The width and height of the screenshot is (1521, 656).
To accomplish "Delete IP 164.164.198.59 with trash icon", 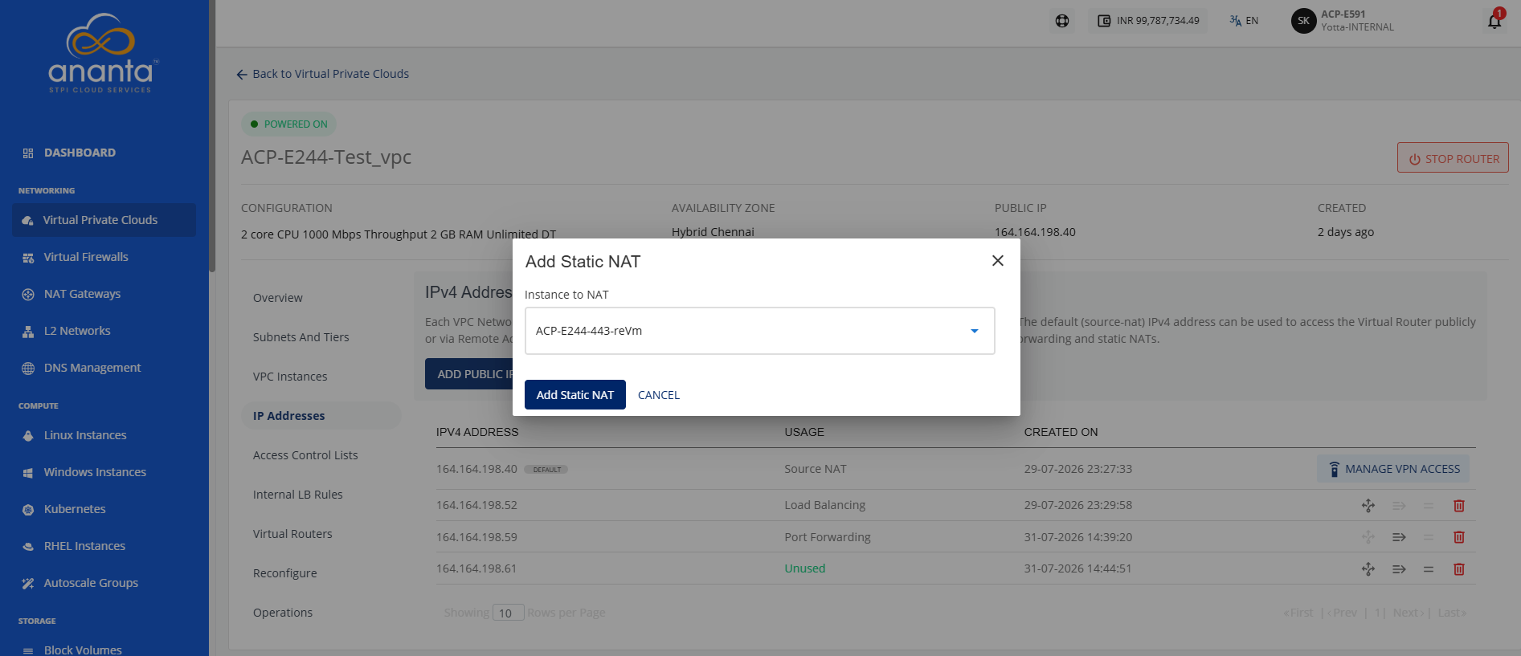I will (1459, 537).
